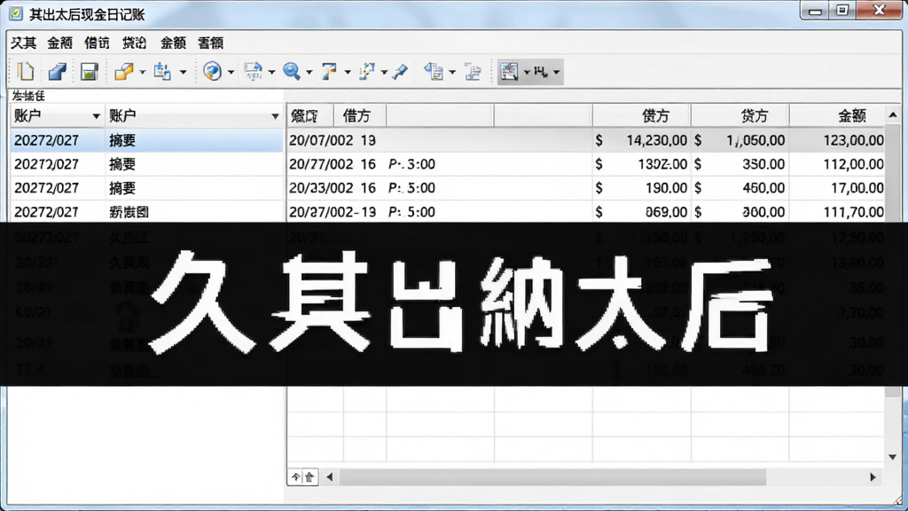Open the fourth menu starting with 贷
The image size is (908, 511).
point(135,43)
